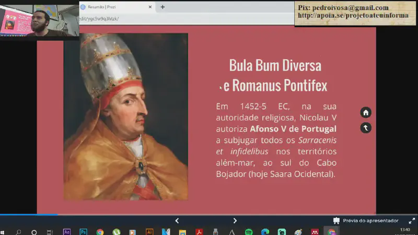Open first Chrome icon in taskbar
Screen dimensions: 418x235
[x=100, y=232]
